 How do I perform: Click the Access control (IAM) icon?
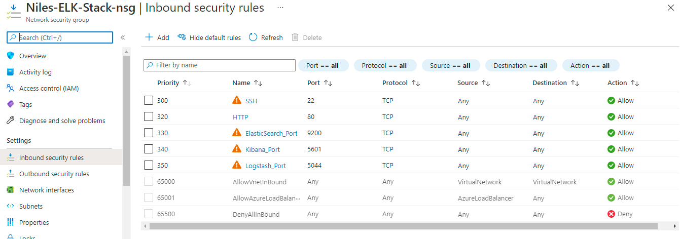pyautogui.click(x=10, y=88)
